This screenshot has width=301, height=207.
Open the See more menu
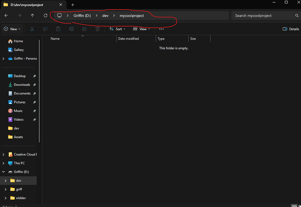[161, 29]
